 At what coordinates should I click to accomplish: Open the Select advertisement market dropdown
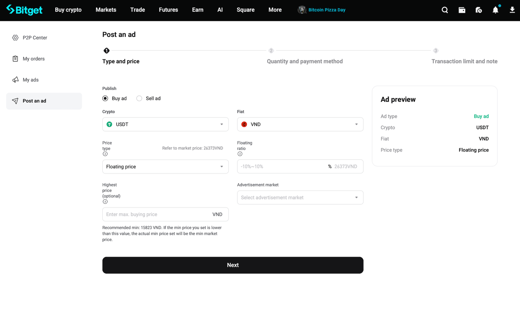click(300, 197)
